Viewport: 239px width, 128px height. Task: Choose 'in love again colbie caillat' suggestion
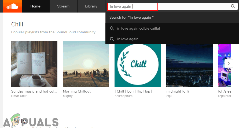[x=139, y=28]
